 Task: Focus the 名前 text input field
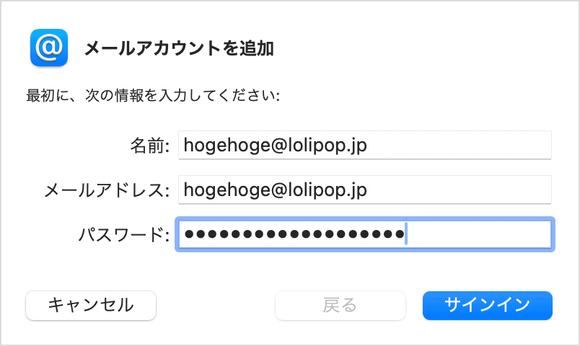click(x=364, y=146)
